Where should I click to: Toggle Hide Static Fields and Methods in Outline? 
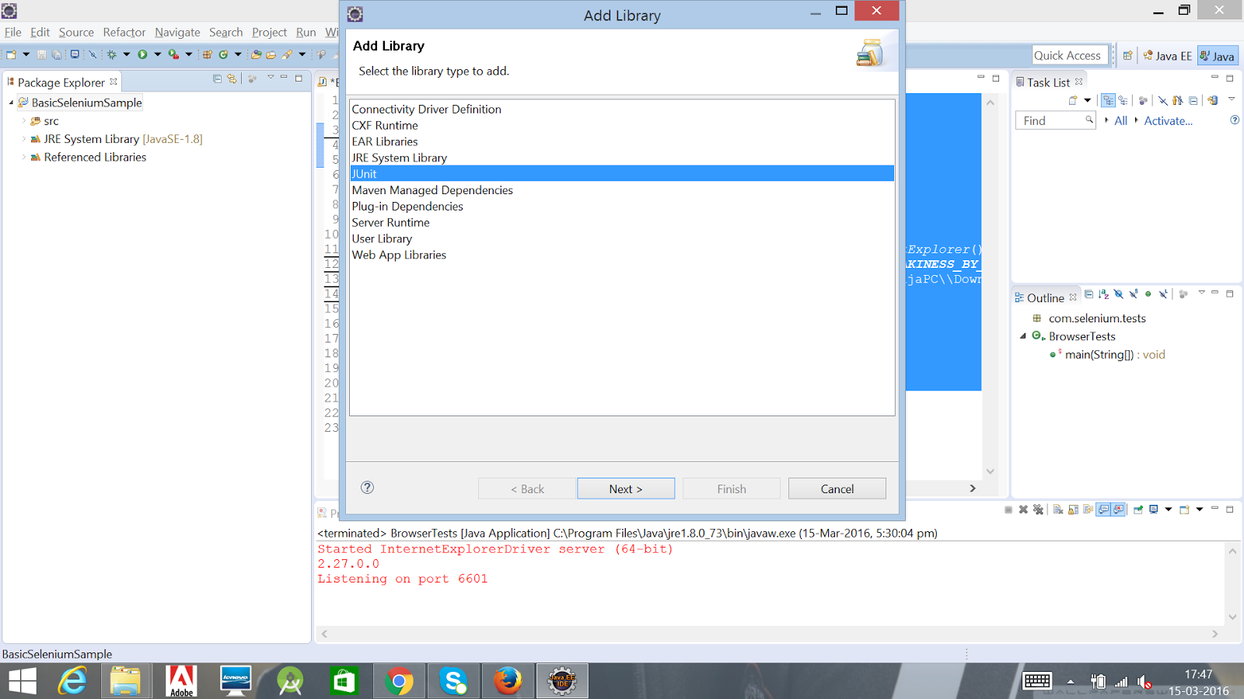tap(1134, 294)
